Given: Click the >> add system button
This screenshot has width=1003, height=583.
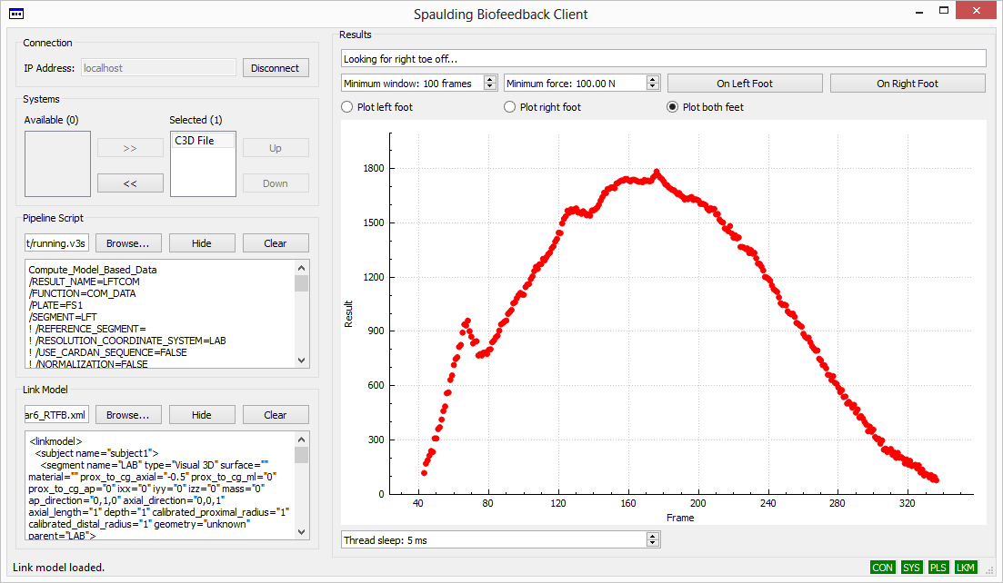Looking at the screenshot, I should coord(130,148).
